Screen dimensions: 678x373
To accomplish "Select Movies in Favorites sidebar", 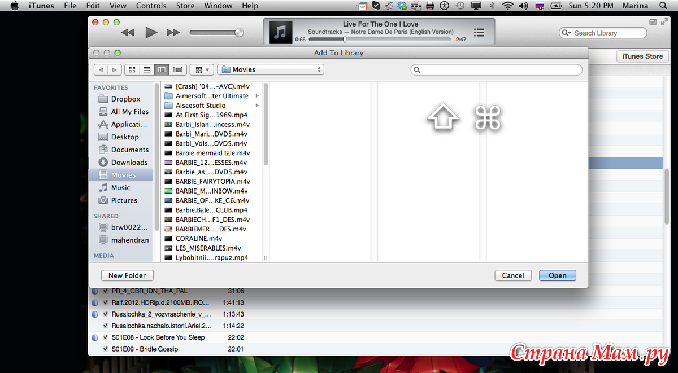I will coord(121,175).
